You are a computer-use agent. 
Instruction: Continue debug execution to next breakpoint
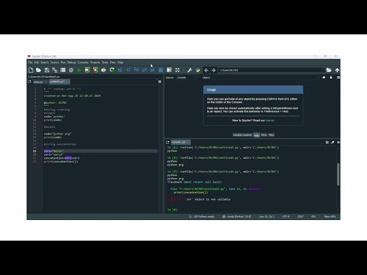153,70
